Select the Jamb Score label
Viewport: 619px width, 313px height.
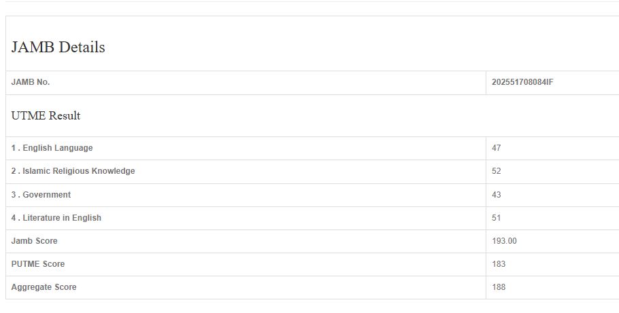point(35,241)
